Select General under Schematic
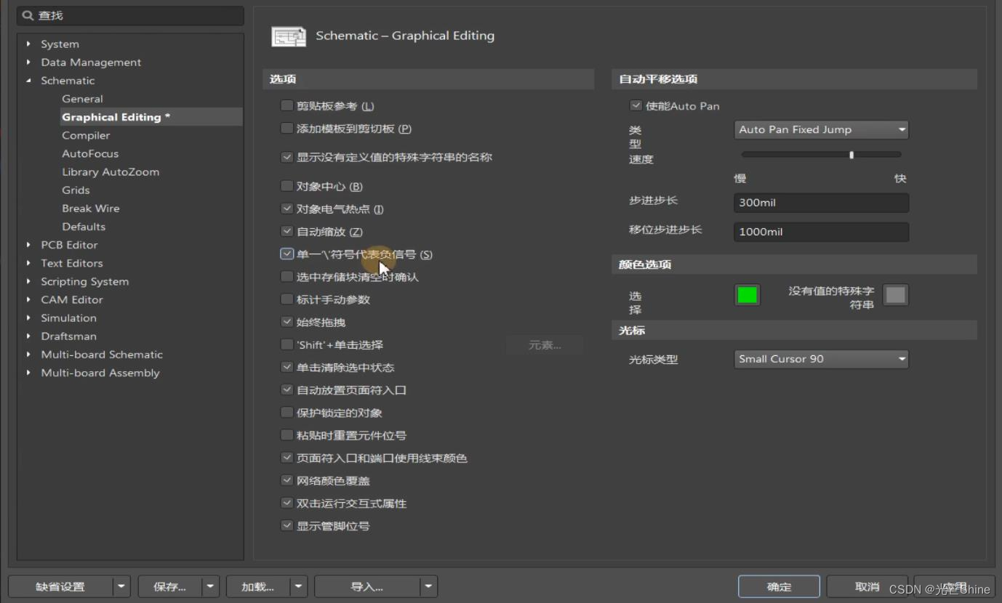The width and height of the screenshot is (1002, 603). click(82, 99)
